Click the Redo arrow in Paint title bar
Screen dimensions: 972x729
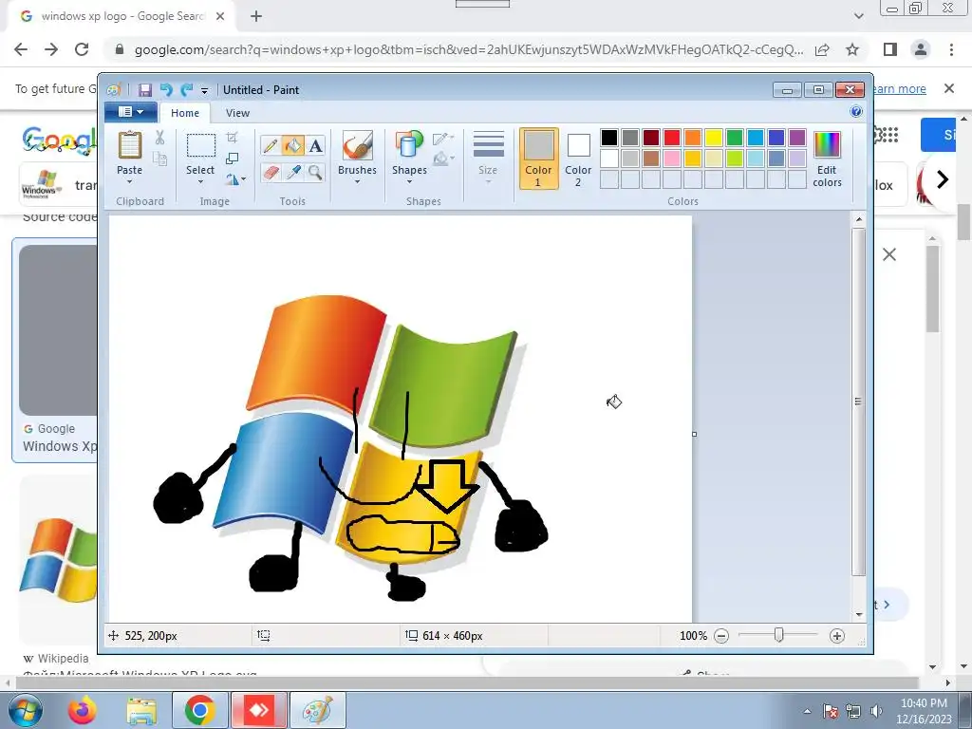coord(187,90)
